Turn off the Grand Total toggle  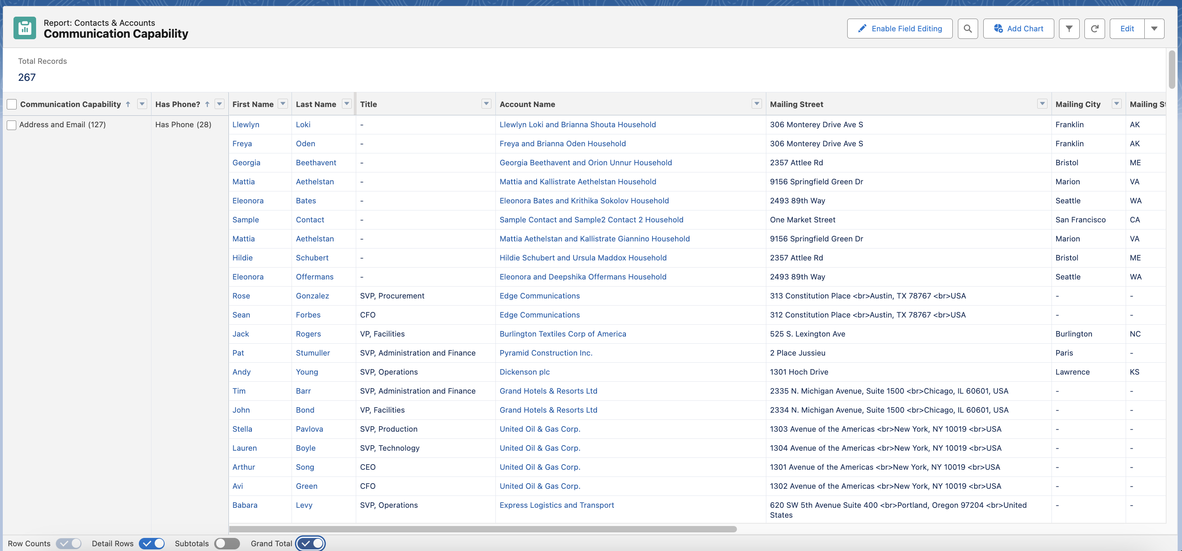[311, 543]
